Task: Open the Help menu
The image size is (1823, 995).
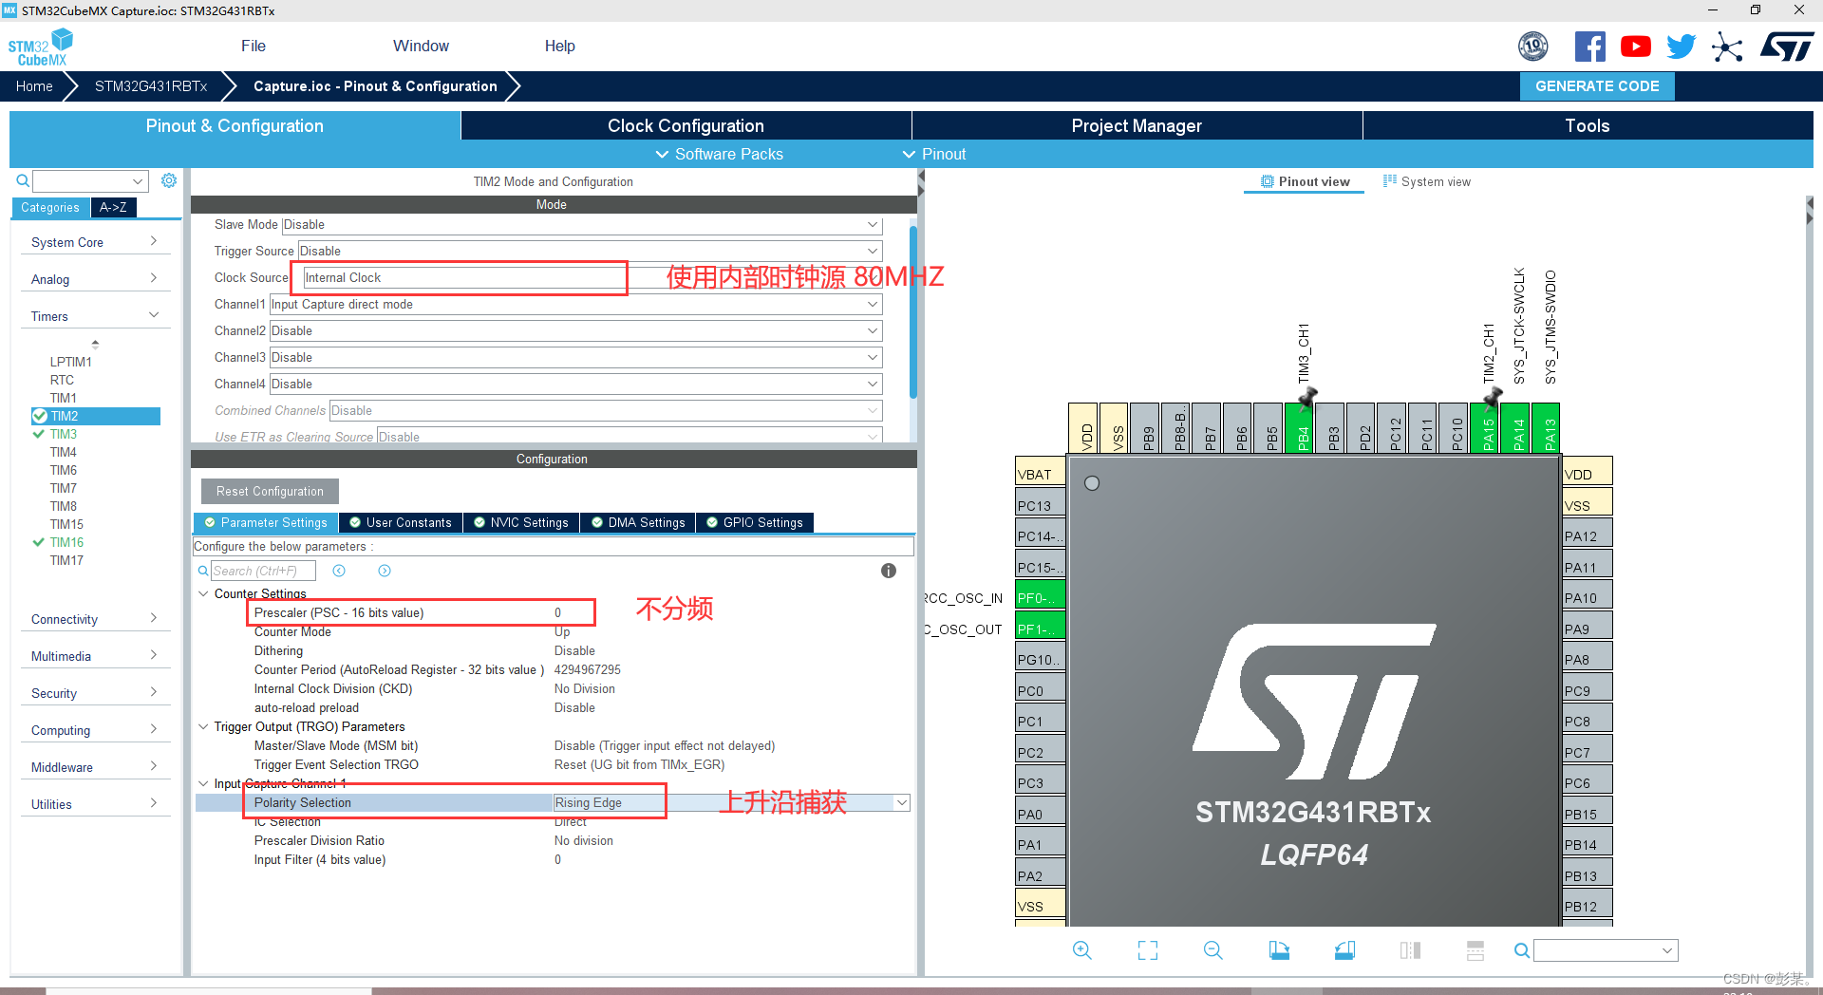Action: tap(559, 46)
